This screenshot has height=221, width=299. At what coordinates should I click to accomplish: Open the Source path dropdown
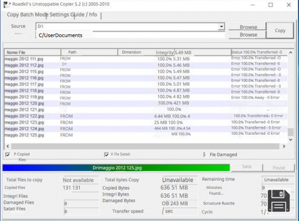[221, 27]
